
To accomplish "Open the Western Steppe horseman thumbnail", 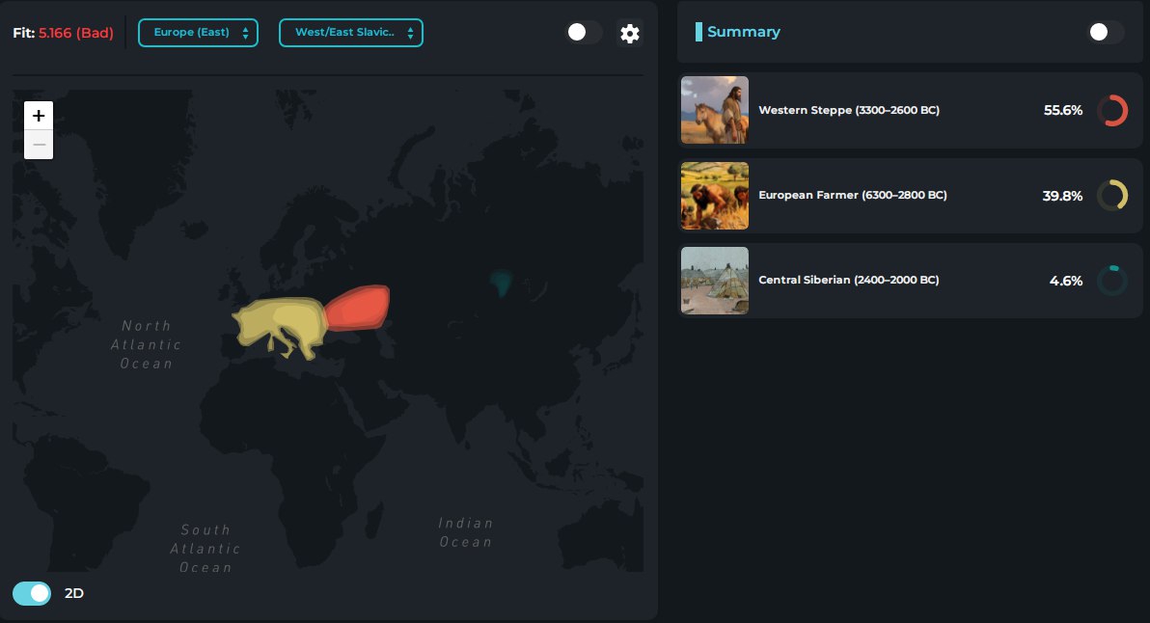I will [x=715, y=110].
